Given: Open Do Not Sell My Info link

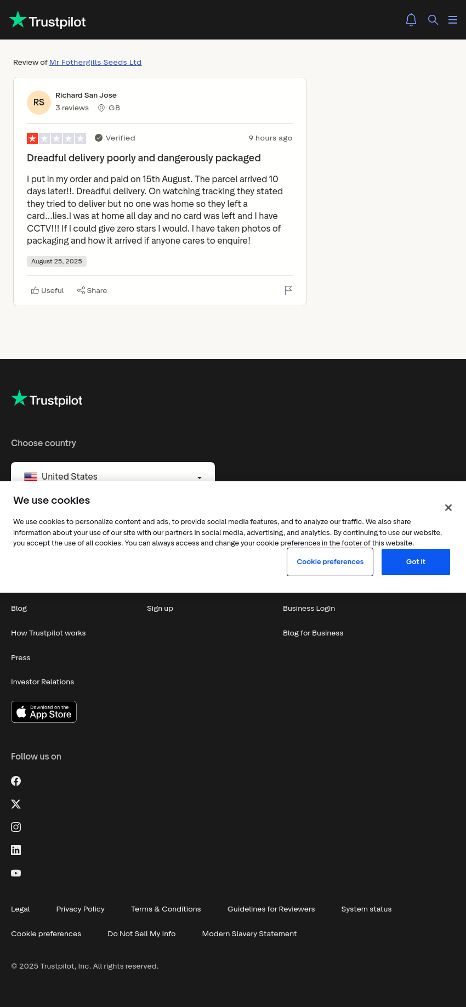Looking at the screenshot, I should click(x=141, y=933).
